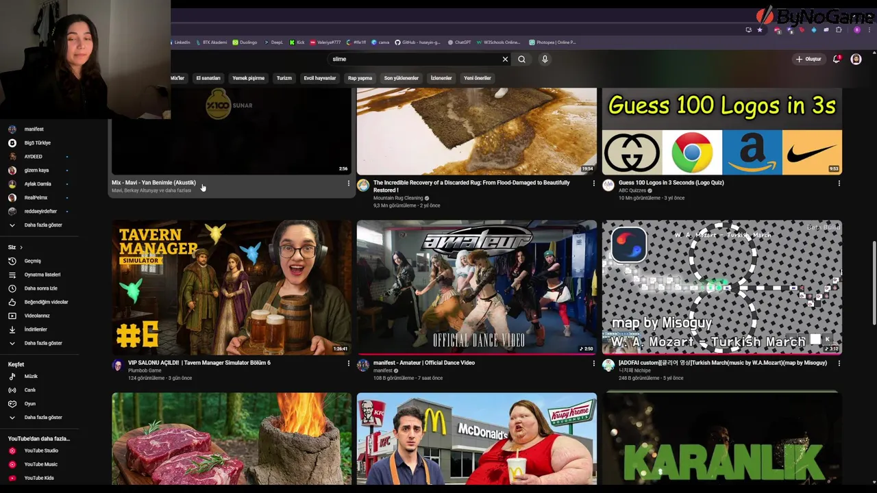877x493 pixels.
Task: Open the GitHub bookmark
Action: 417,42
